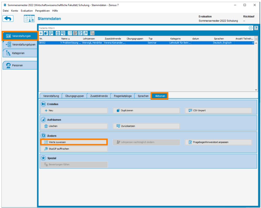Click the Zusatzlehrende column header

pos(115,39)
